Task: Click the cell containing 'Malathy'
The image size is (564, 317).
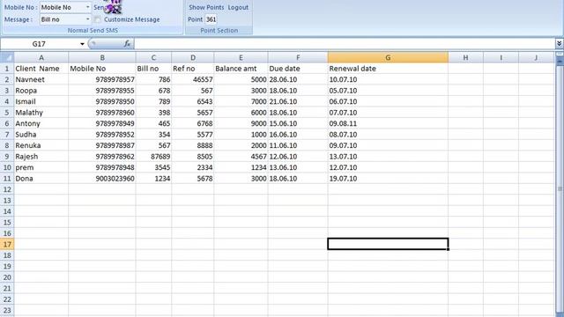Action: (41, 113)
